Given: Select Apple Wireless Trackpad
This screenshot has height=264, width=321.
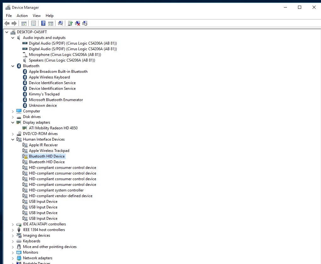Looking at the screenshot, I should point(49,151).
